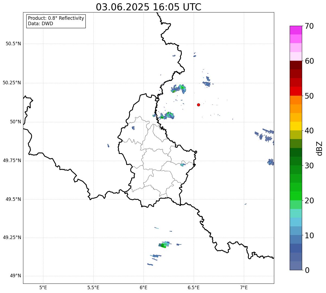
Task: Click the 0 tick on colorbar
Action: click(307, 270)
